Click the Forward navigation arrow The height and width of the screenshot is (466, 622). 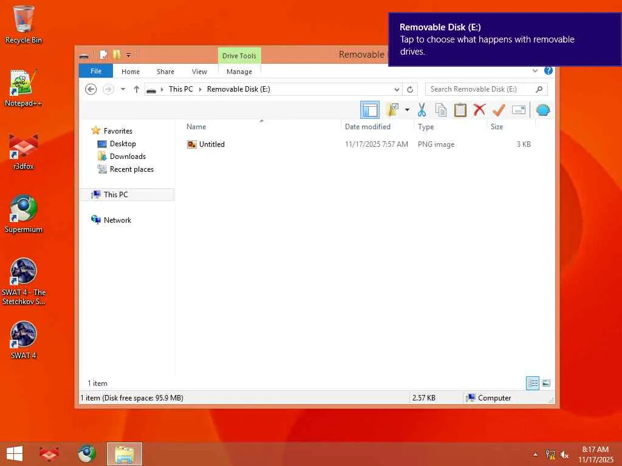pyautogui.click(x=108, y=89)
